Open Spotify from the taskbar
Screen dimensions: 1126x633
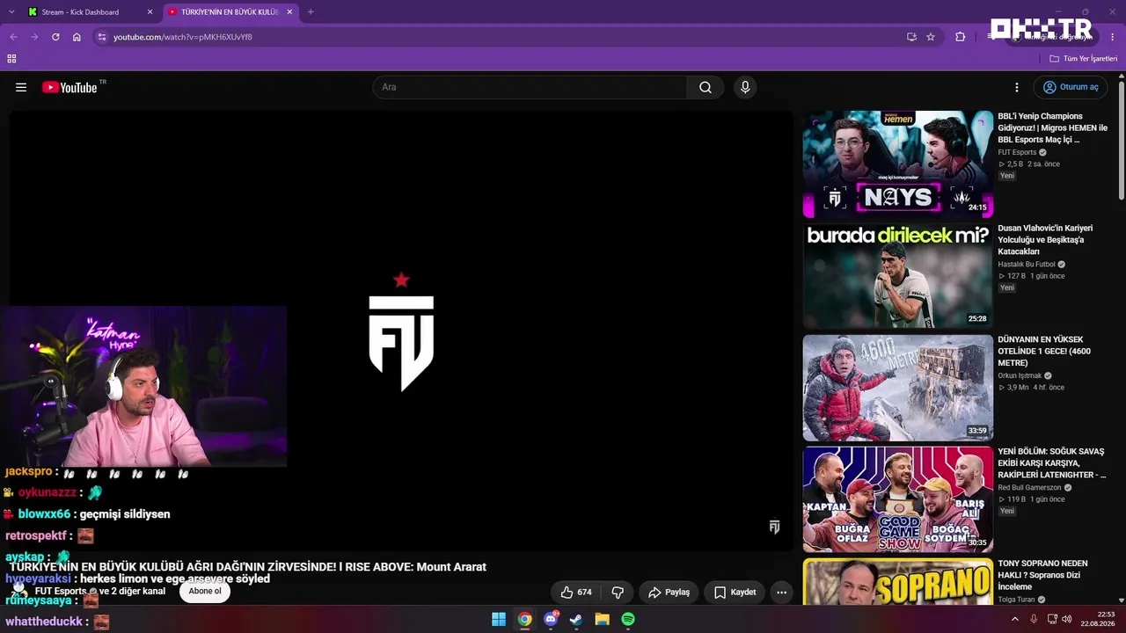click(x=628, y=619)
